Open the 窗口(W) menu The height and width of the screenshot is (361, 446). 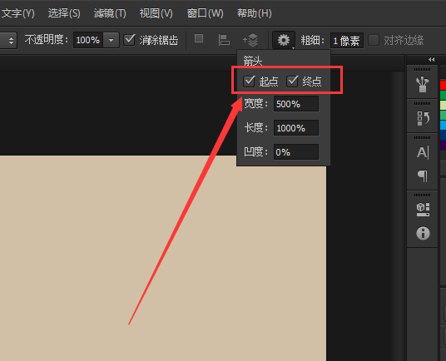[x=205, y=13]
